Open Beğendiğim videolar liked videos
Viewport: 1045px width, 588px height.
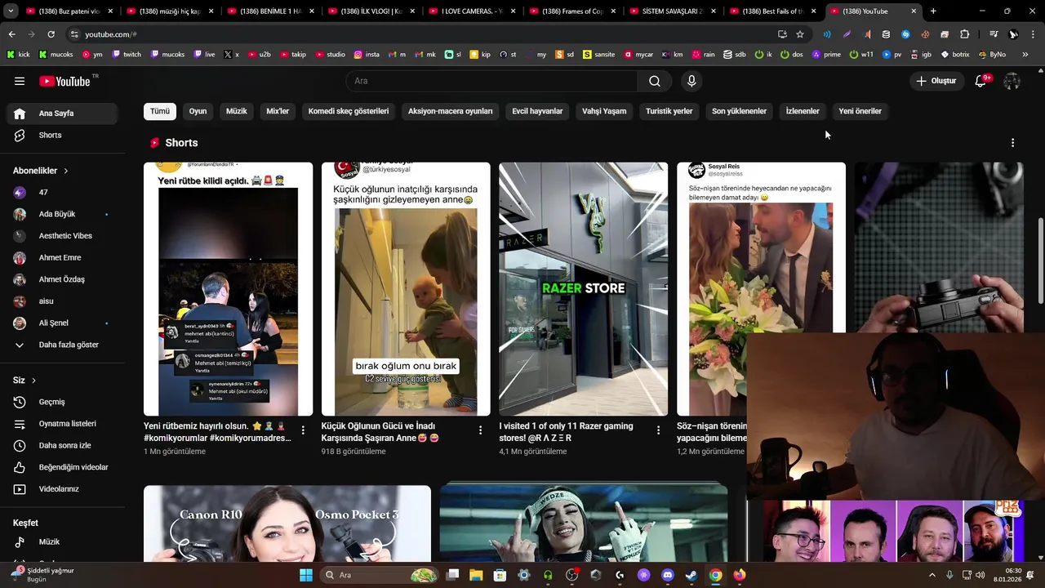click(62, 467)
